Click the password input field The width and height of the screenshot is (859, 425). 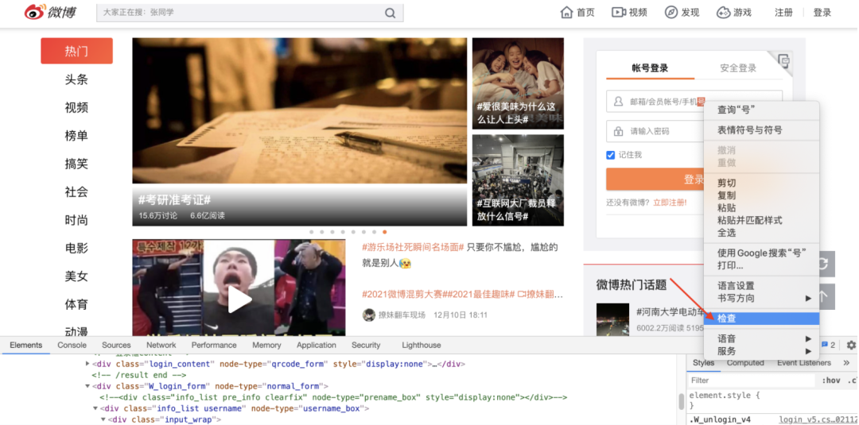coord(655,131)
